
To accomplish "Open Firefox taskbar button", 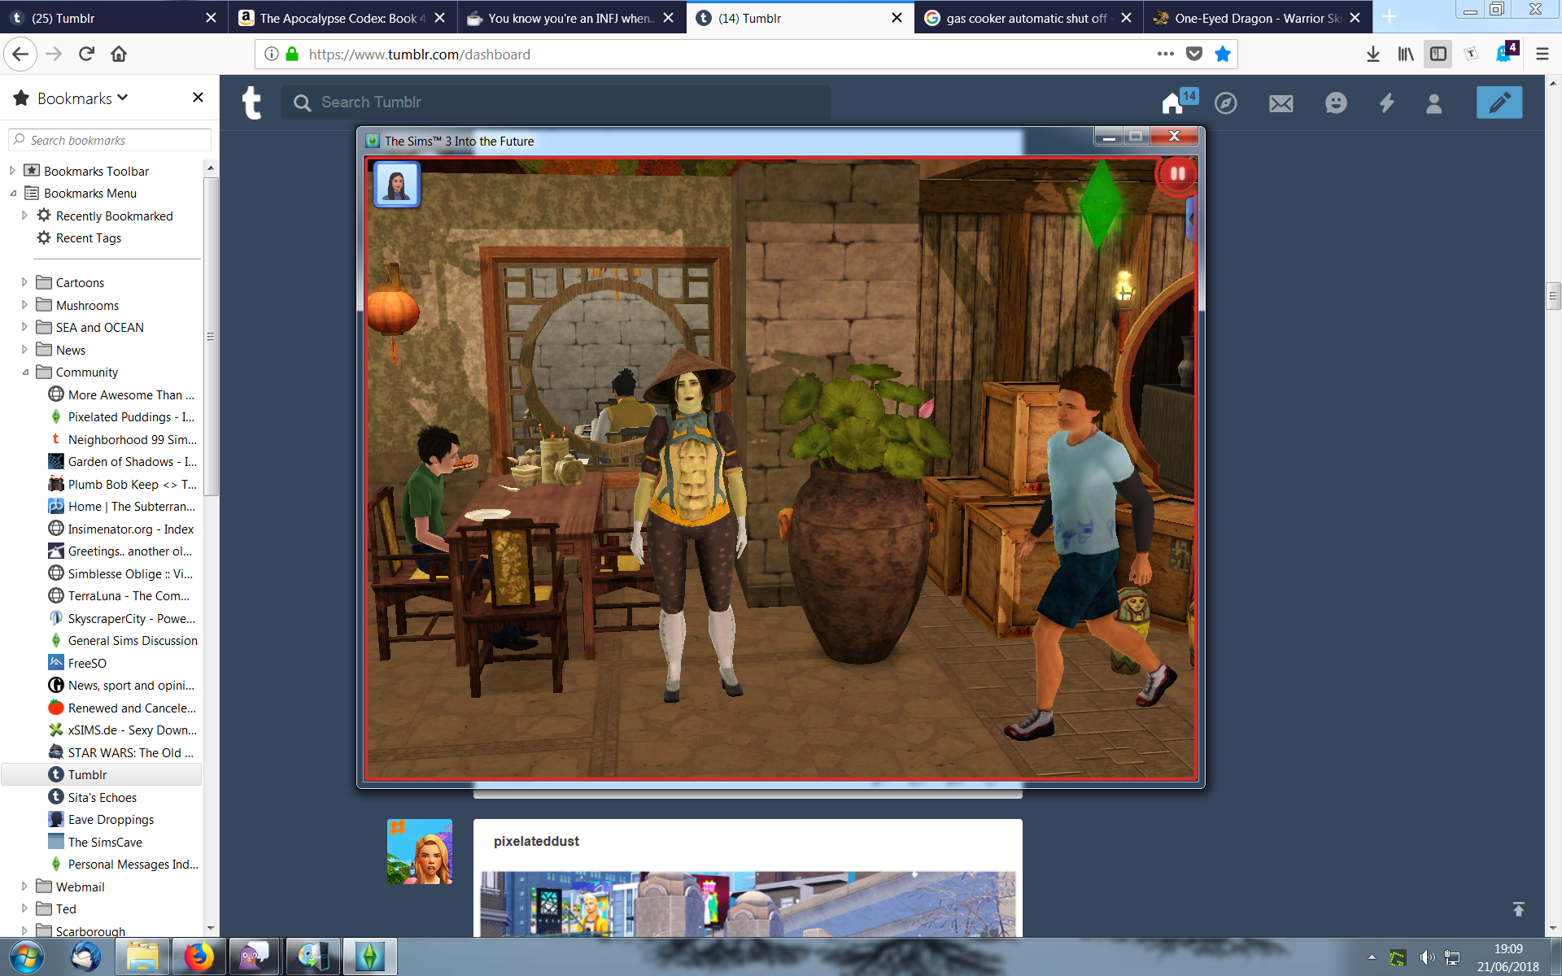I will pos(199,957).
